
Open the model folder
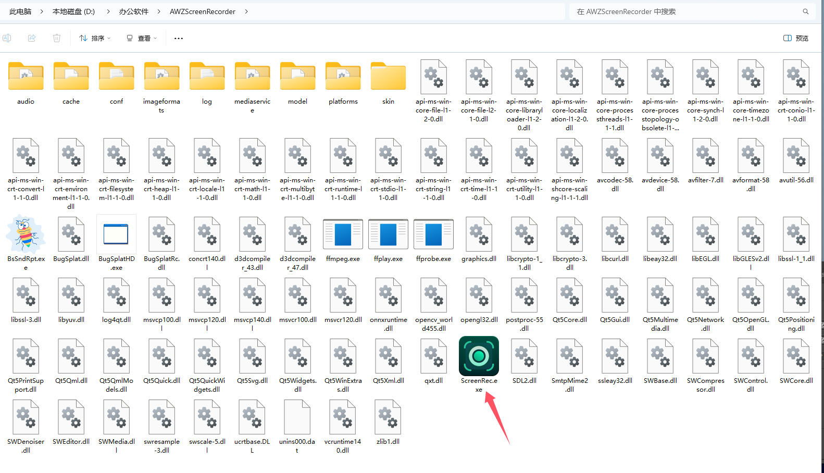pos(297,76)
